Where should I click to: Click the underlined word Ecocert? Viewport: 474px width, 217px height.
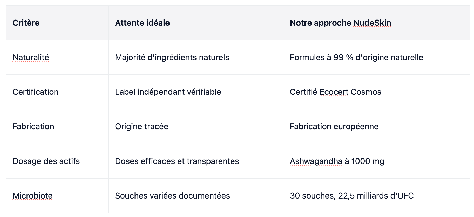point(334,92)
